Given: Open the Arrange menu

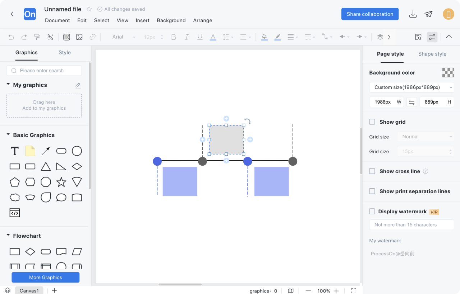Looking at the screenshot, I should [x=203, y=20].
